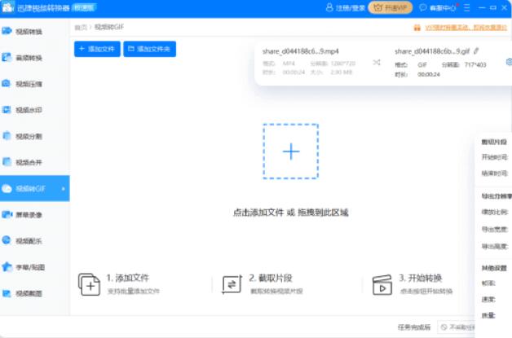This screenshot has height=338, width=512.
Task: Open 音频转换 audio convert in sidebar
Action: 34,58
